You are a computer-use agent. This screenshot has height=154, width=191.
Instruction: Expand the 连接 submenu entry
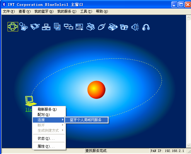(x=49, y=120)
